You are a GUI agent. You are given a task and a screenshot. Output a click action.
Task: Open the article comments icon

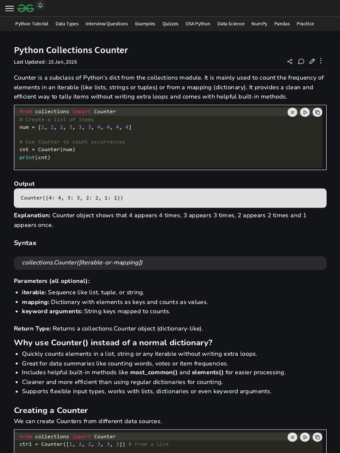[301, 61]
